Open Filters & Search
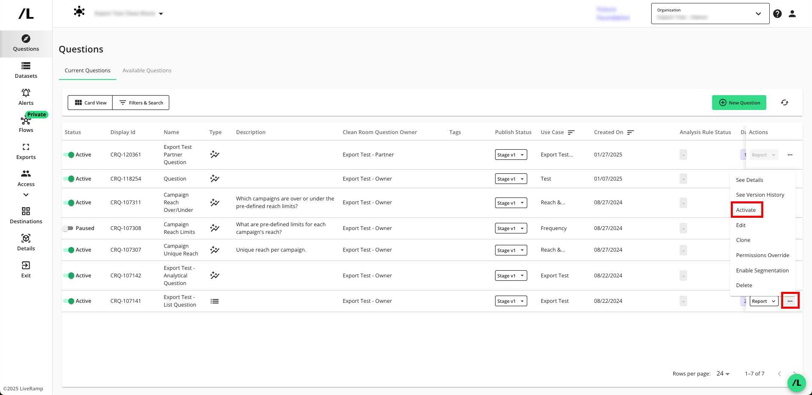This screenshot has height=395, width=812. pyautogui.click(x=141, y=102)
